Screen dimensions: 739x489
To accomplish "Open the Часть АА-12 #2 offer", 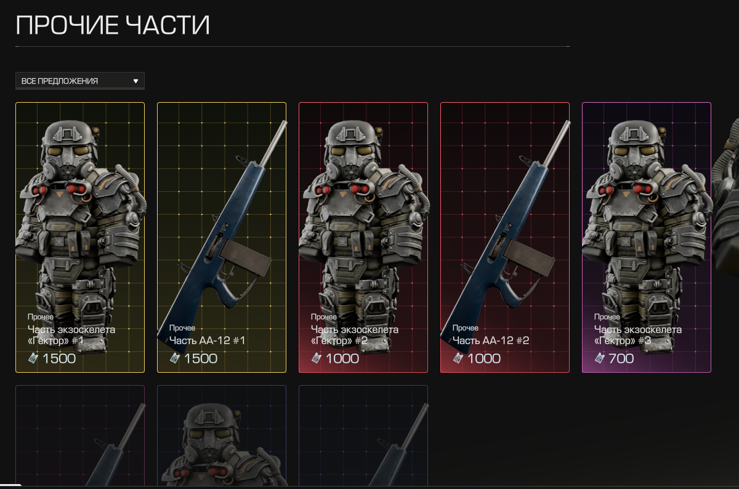I will point(505,237).
